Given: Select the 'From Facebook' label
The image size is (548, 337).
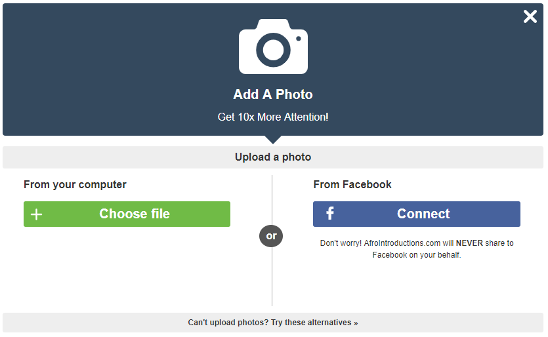Looking at the screenshot, I should coord(352,184).
